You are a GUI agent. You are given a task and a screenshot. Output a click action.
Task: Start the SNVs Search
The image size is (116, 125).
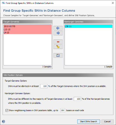(89, 121)
